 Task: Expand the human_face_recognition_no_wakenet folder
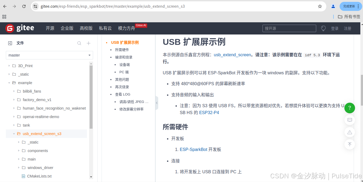14,108
